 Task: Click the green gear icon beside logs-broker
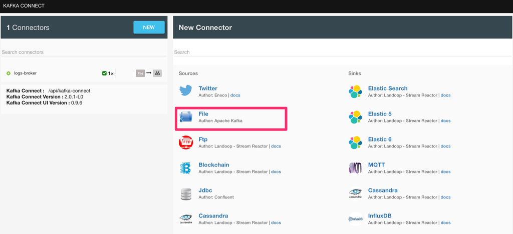(9, 73)
